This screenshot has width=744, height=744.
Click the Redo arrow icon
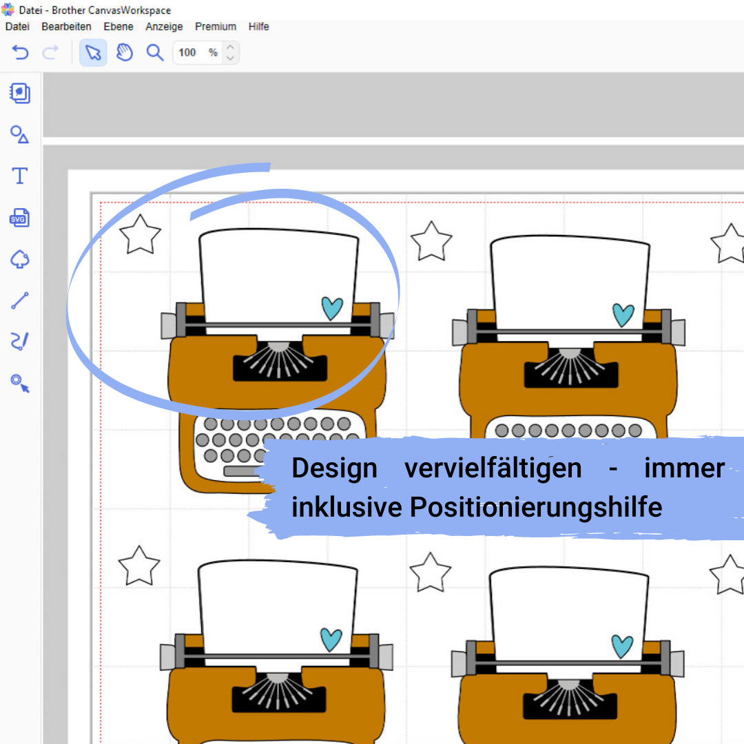[51, 52]
